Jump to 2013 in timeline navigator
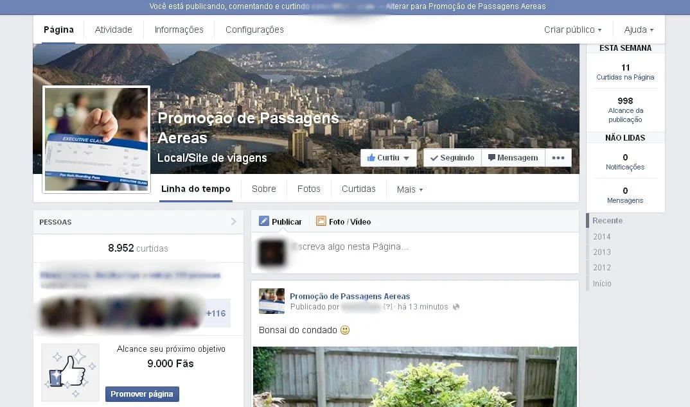The height and width of the screenshot is (407, 690). (601, 252)
